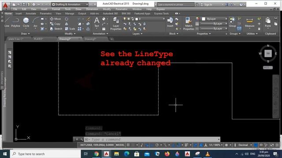
Task: Open the Dimension menu
Action: [92, 9]
